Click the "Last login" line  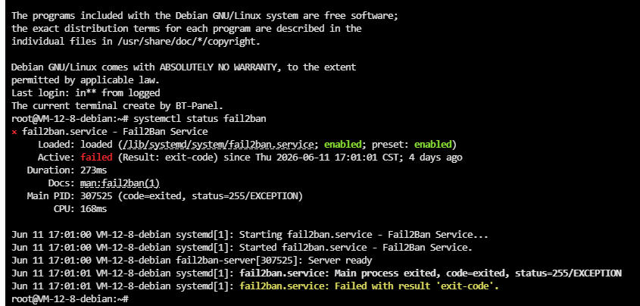tap(86, 93)
